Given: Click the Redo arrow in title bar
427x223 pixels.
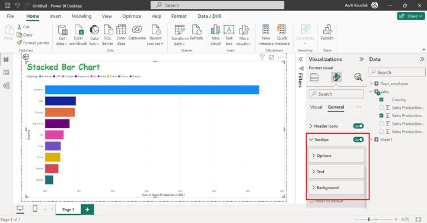Looking at the screenshot, I should [x=27, y=5].
